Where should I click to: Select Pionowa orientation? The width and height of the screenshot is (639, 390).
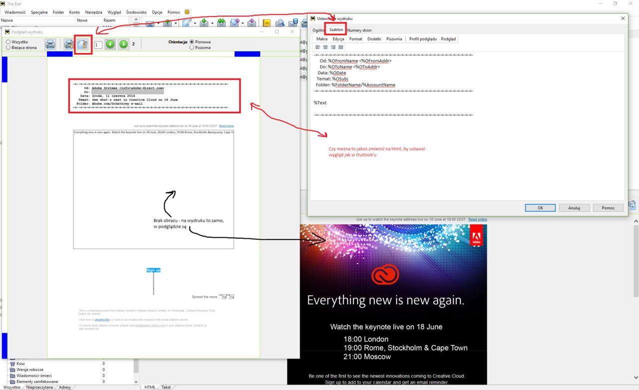(192, 42)
